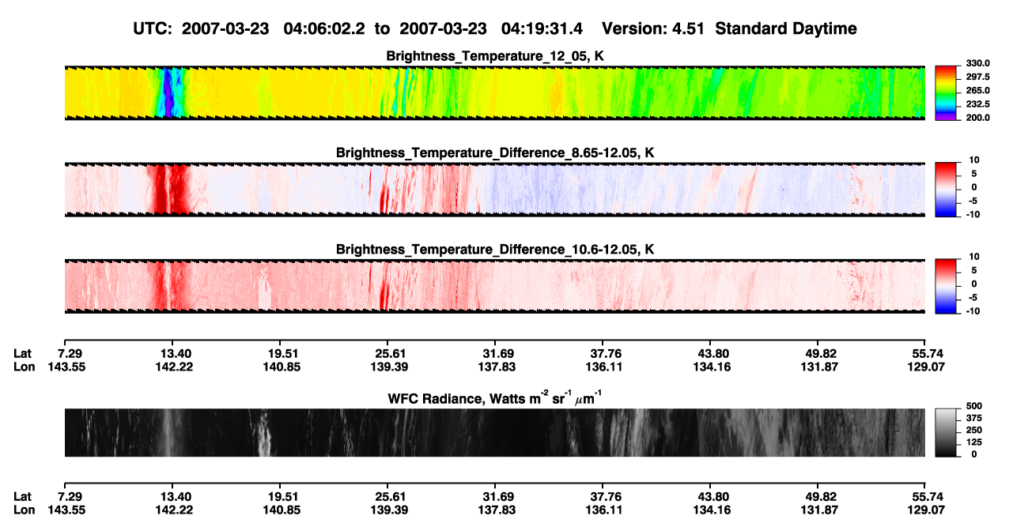Image resolution: width=1028 pixels, height=527 pixels.
Task: Select the grayscale WFC Radiance image strip
Action: coord(494,433)
